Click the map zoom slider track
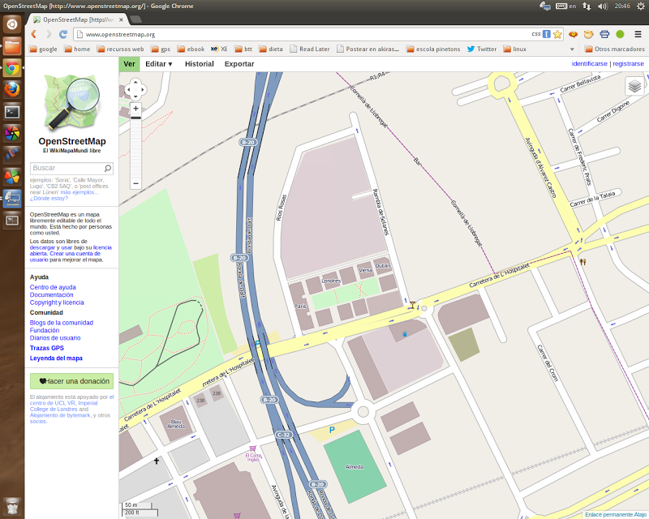 (x=135, y=149)
